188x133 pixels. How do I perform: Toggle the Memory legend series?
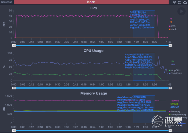click(x=174, y=112)
